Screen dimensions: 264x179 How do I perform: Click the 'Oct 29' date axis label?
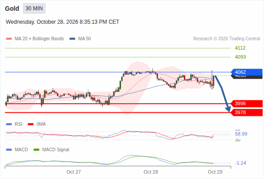click(x=215, y=172)
